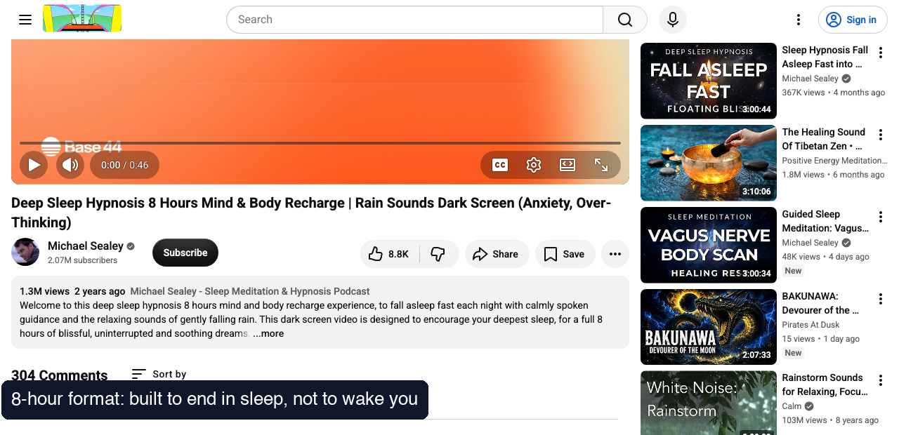Open Fall Asleep Fast video thumbnail
The width and height of the screenshot is (899, 435).
pos(709,81)
